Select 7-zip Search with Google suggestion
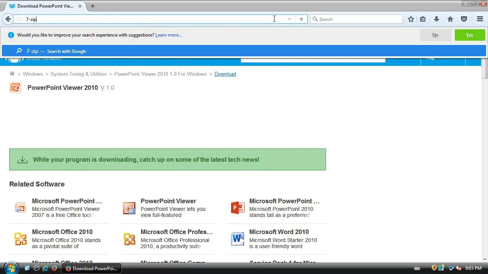The image size is (488, 274). (244, 51)
